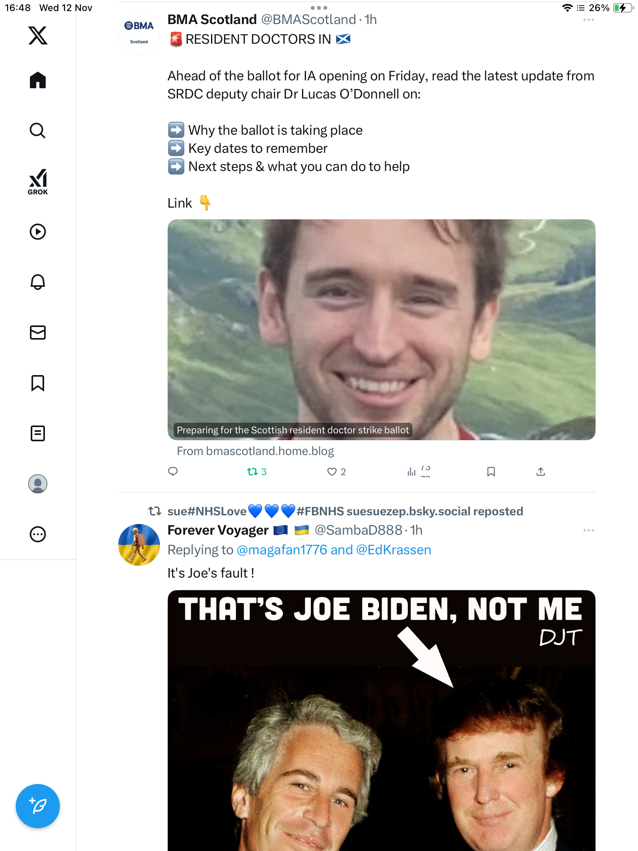The width and height of the screenshot is (638, 851).
Task: Open the video play tab icon
Action: click(38, 232)
